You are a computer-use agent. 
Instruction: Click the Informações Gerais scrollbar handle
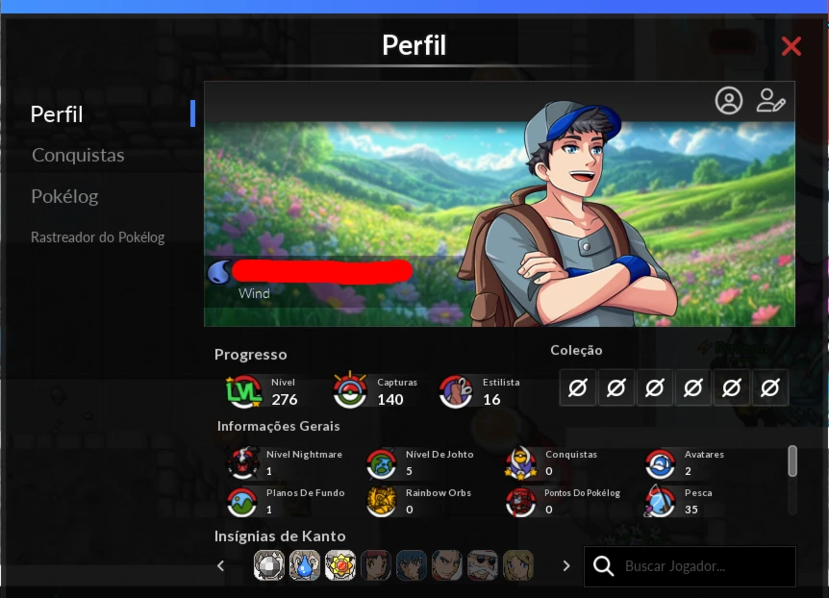[792, 461]
